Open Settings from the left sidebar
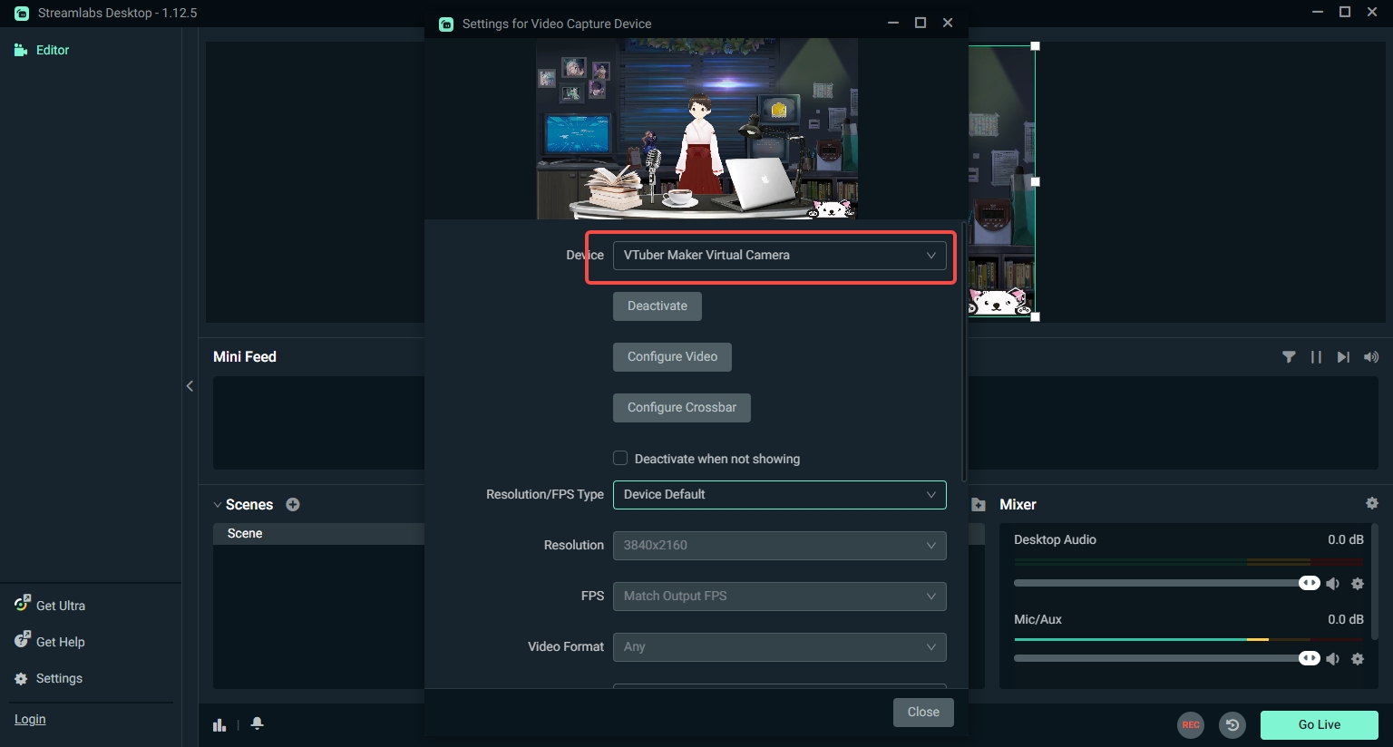 point(58,678)
